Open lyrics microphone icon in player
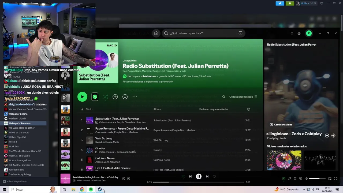343x193 pixels. 289,179
